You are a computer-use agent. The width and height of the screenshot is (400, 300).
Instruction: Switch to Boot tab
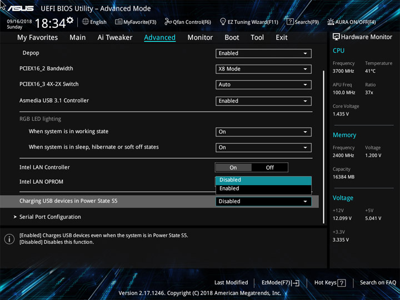pyautogui.click(x=232, y=38)
